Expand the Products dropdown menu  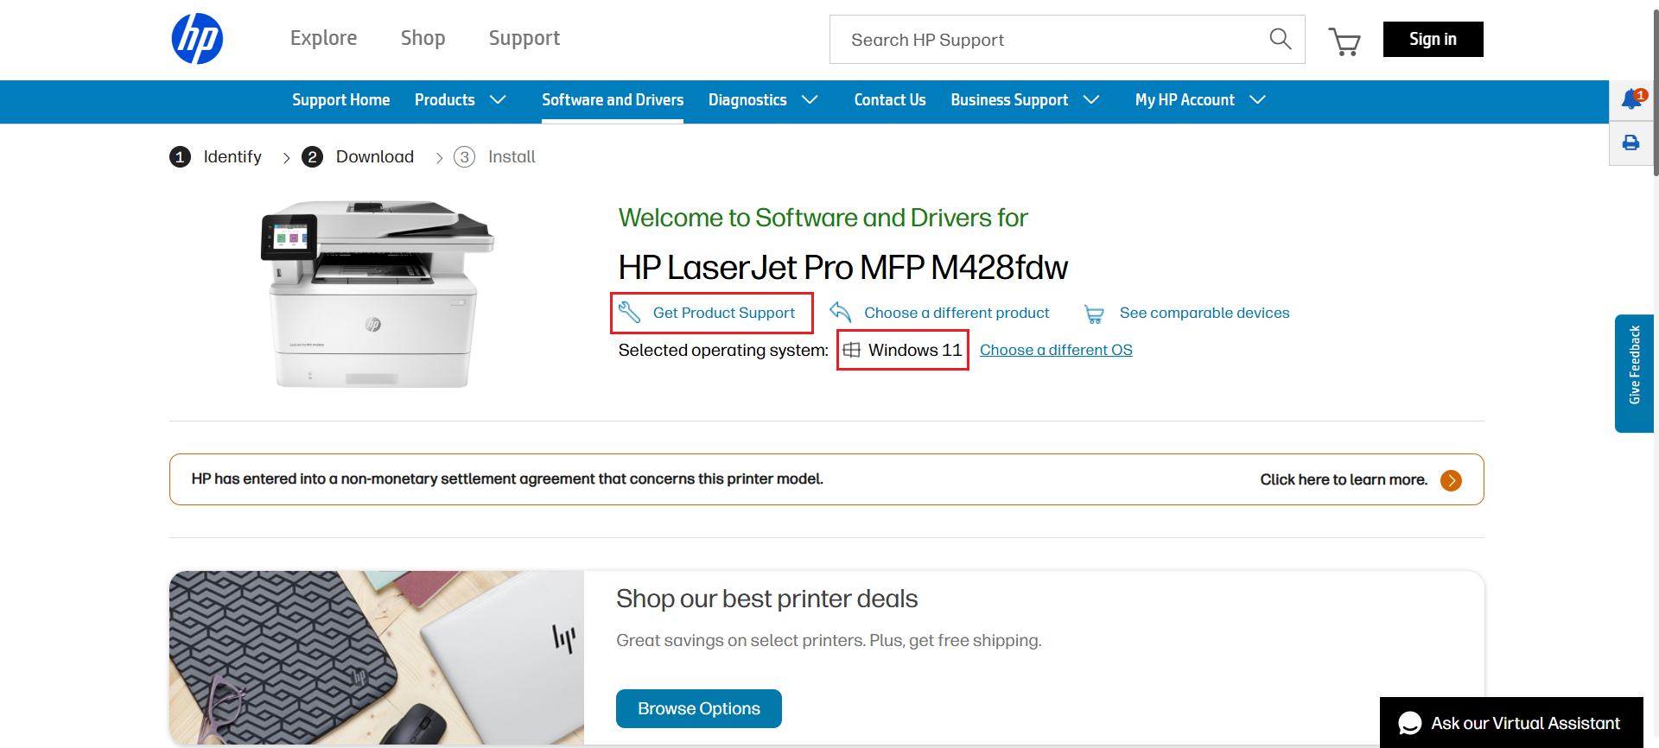[x=461, y=100]
